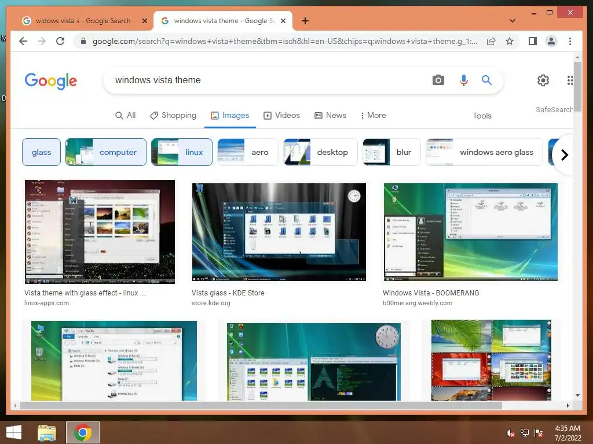Open the search Tools options
The height and width of the screenshot is (444, 593).
[482, 116]
